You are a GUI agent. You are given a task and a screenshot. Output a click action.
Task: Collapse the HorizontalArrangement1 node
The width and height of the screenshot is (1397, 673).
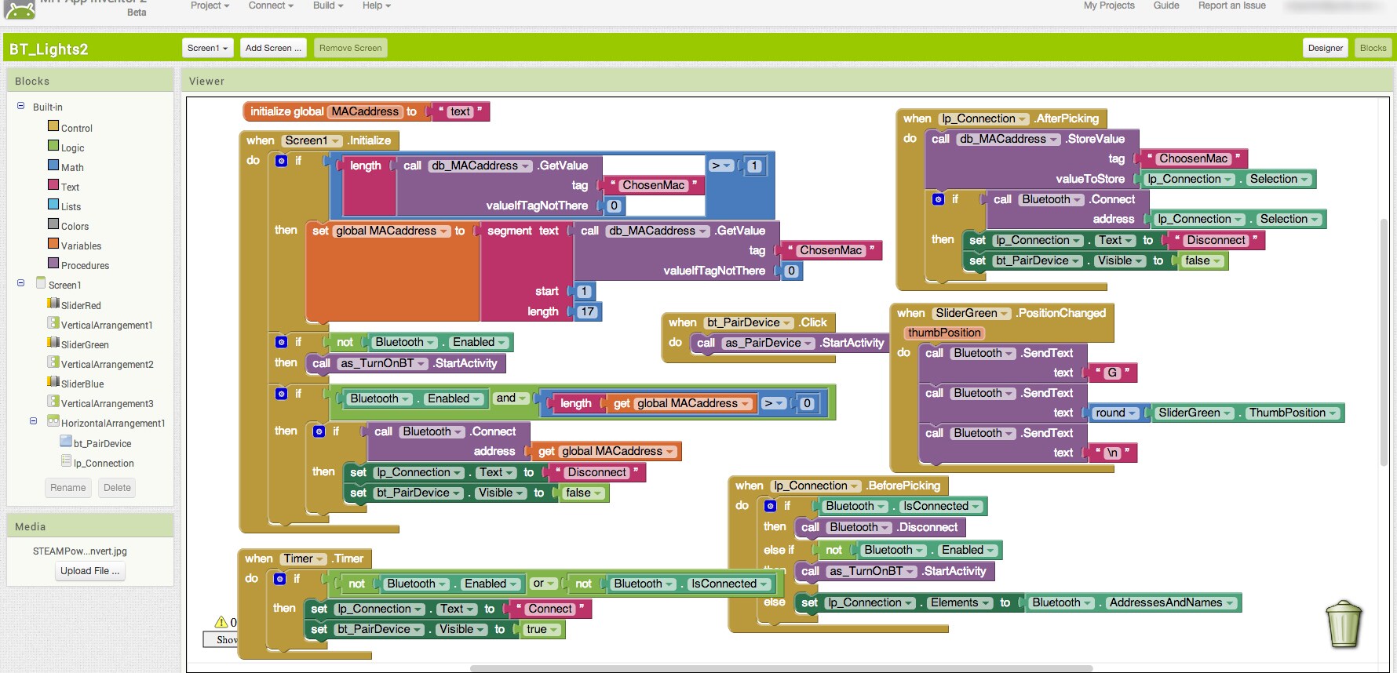pos(33,421)
